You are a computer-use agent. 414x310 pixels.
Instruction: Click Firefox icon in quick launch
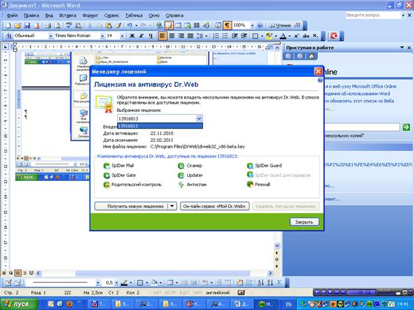[x=70, y=304]
